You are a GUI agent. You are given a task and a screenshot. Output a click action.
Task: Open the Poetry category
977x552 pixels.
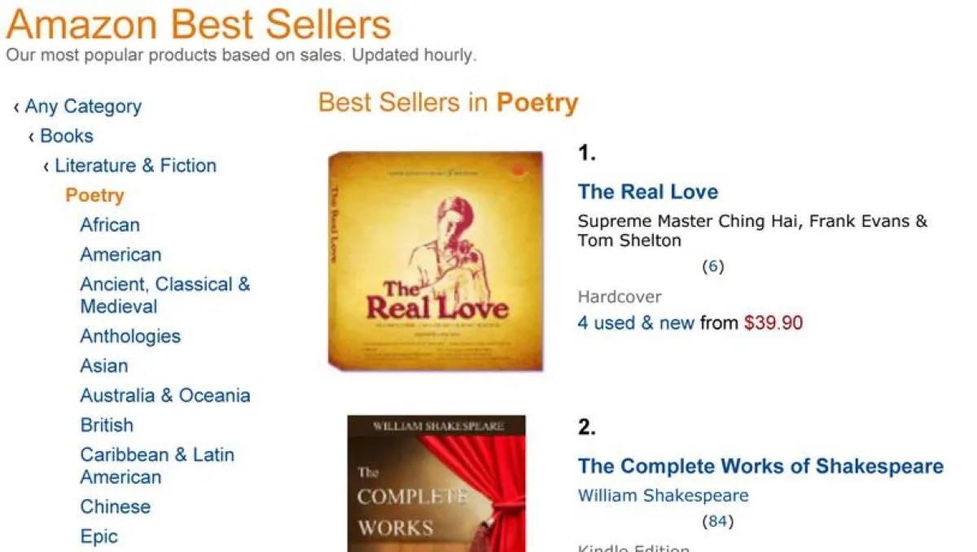point(94,194)
